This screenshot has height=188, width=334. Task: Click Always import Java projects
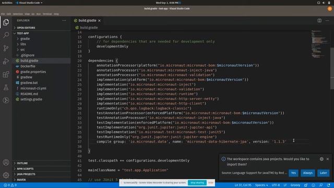tap(308, 173)
